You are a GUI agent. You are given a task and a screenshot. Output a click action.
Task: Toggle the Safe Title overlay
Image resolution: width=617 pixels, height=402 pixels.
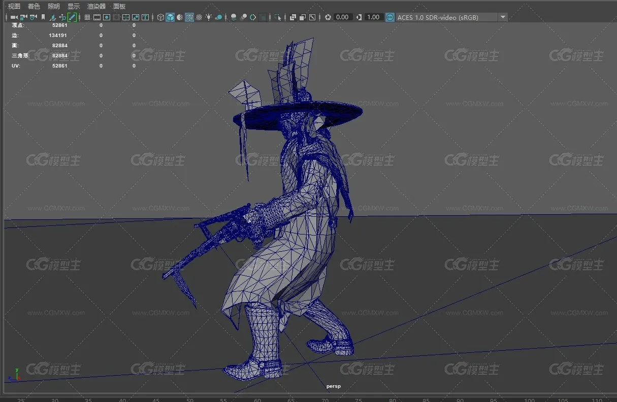pyautogui.click(x=145, y=17)
